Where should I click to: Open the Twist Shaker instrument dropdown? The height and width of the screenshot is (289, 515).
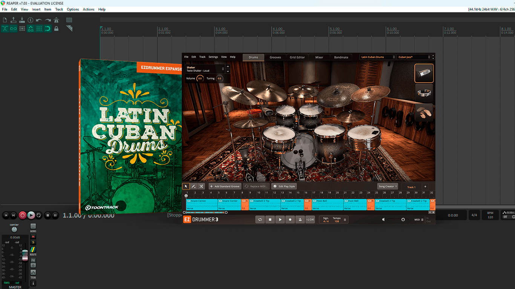point(205,69)
